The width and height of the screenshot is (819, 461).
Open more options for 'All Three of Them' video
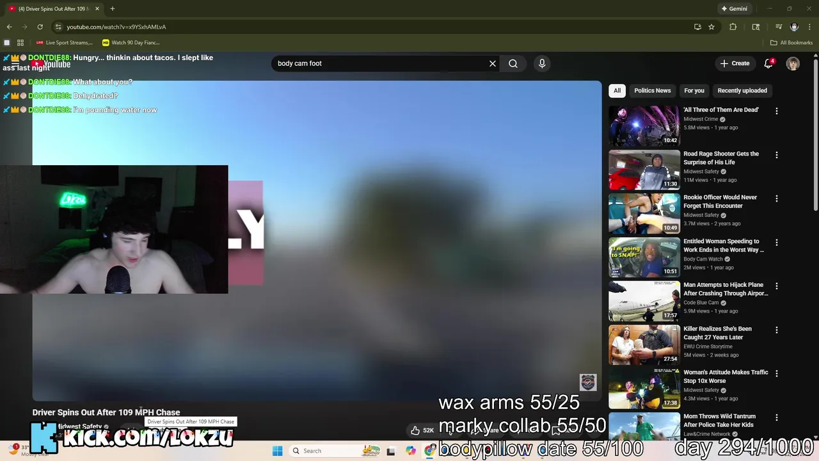click(777, 111)
